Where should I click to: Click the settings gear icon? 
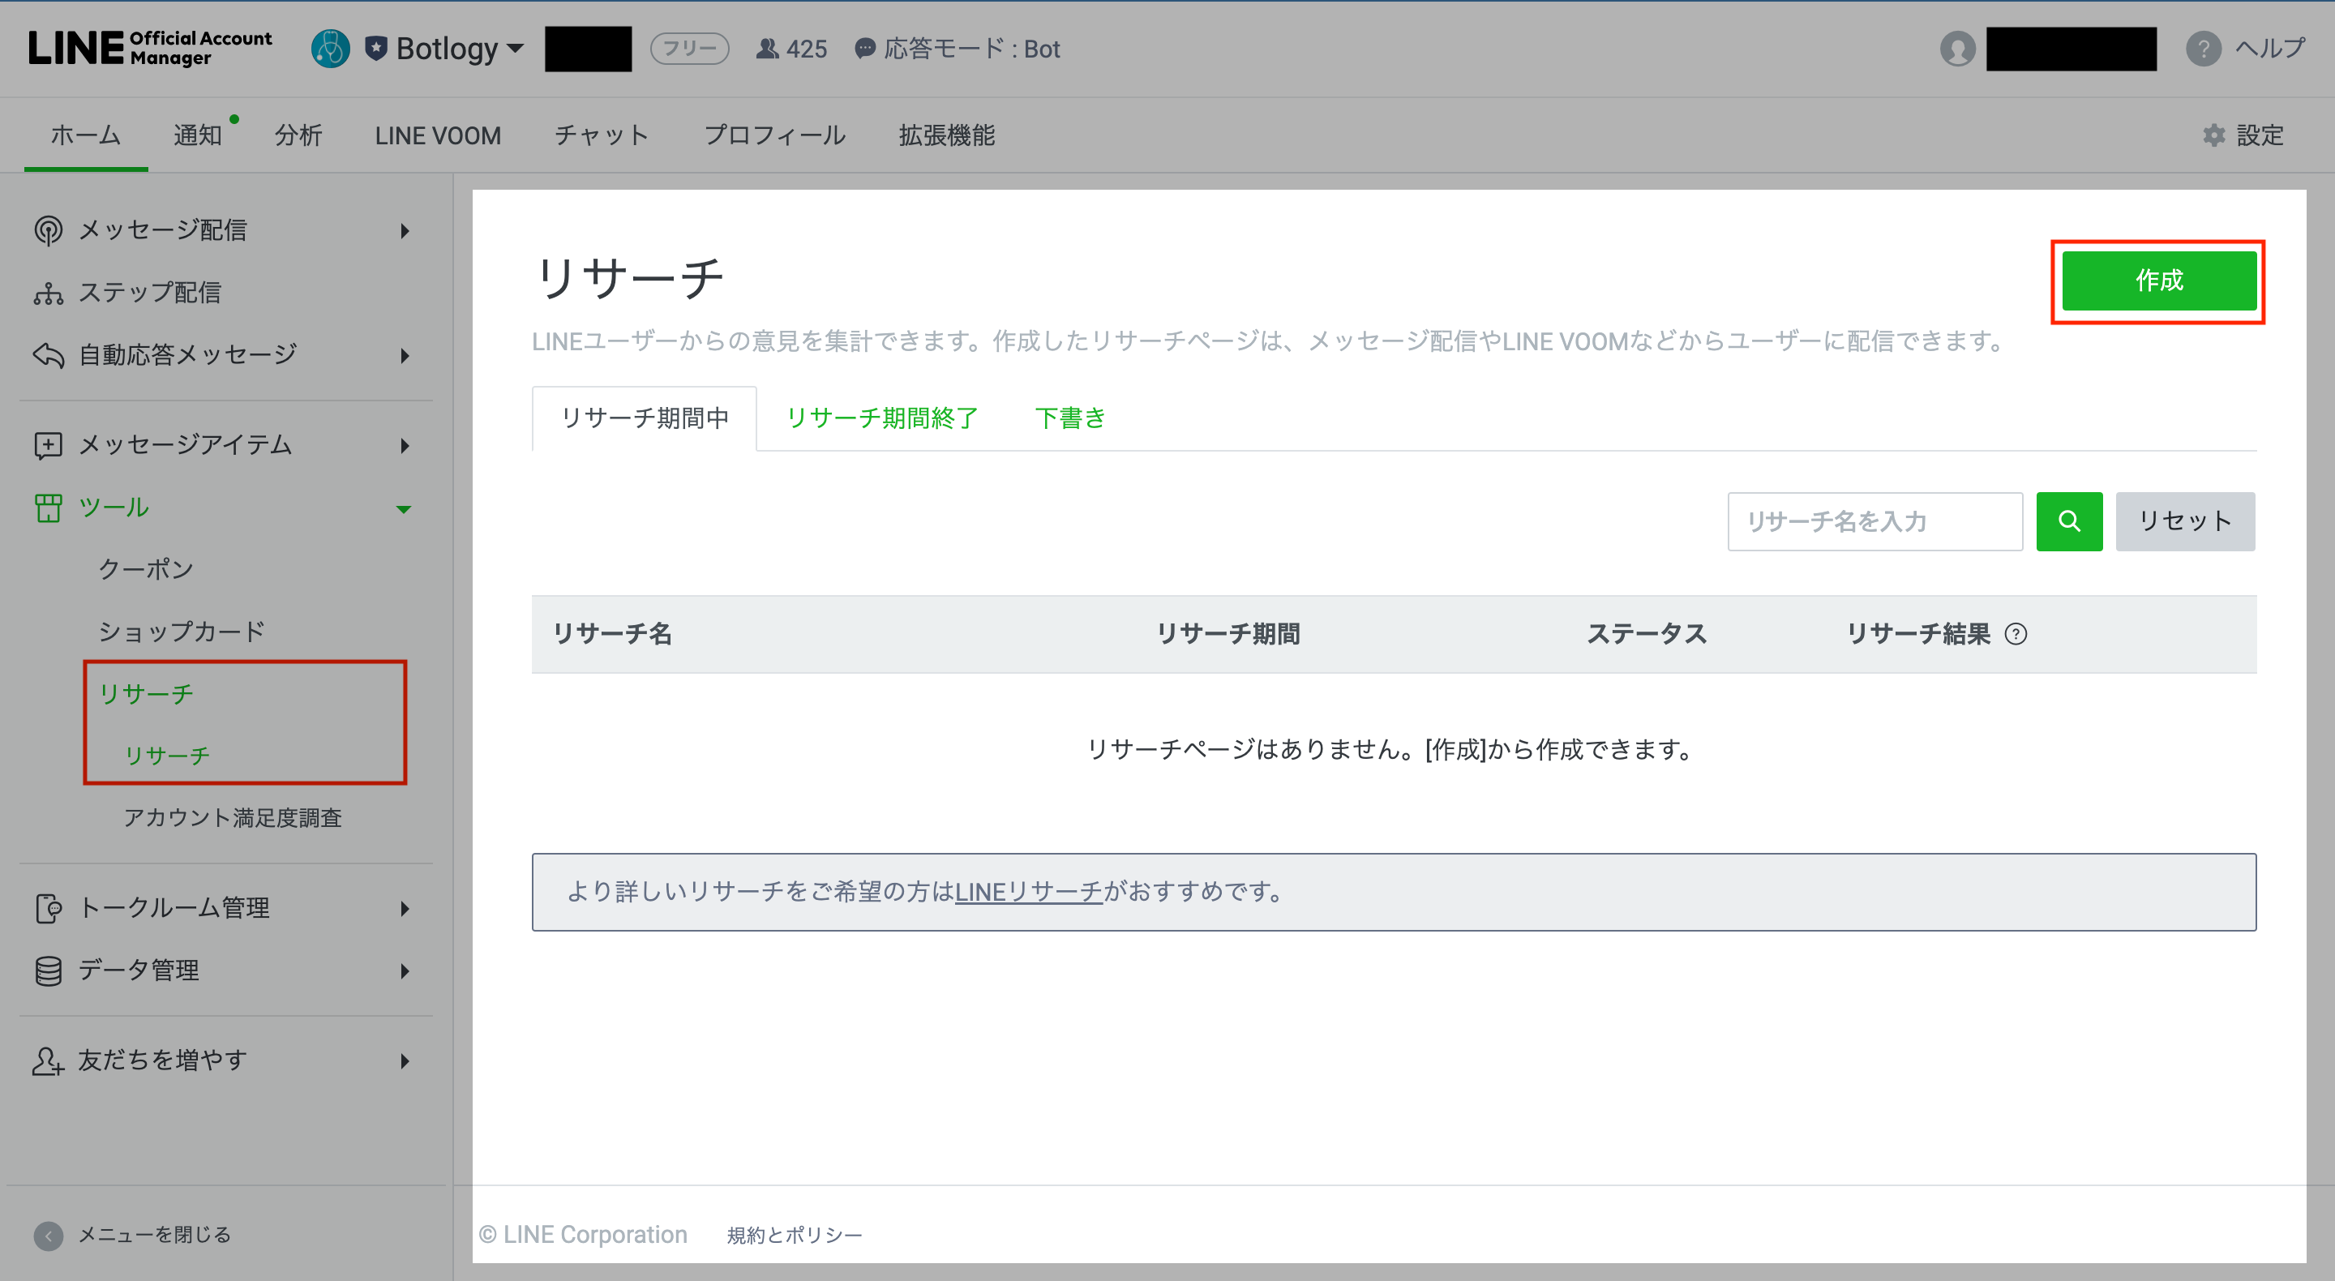click(x=2213, y=136)
